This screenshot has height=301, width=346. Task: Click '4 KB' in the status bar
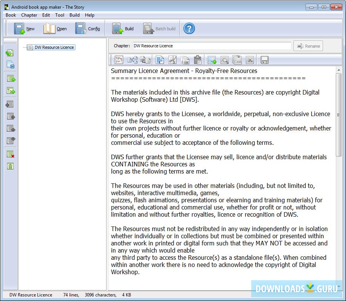[x=127, y=295]
